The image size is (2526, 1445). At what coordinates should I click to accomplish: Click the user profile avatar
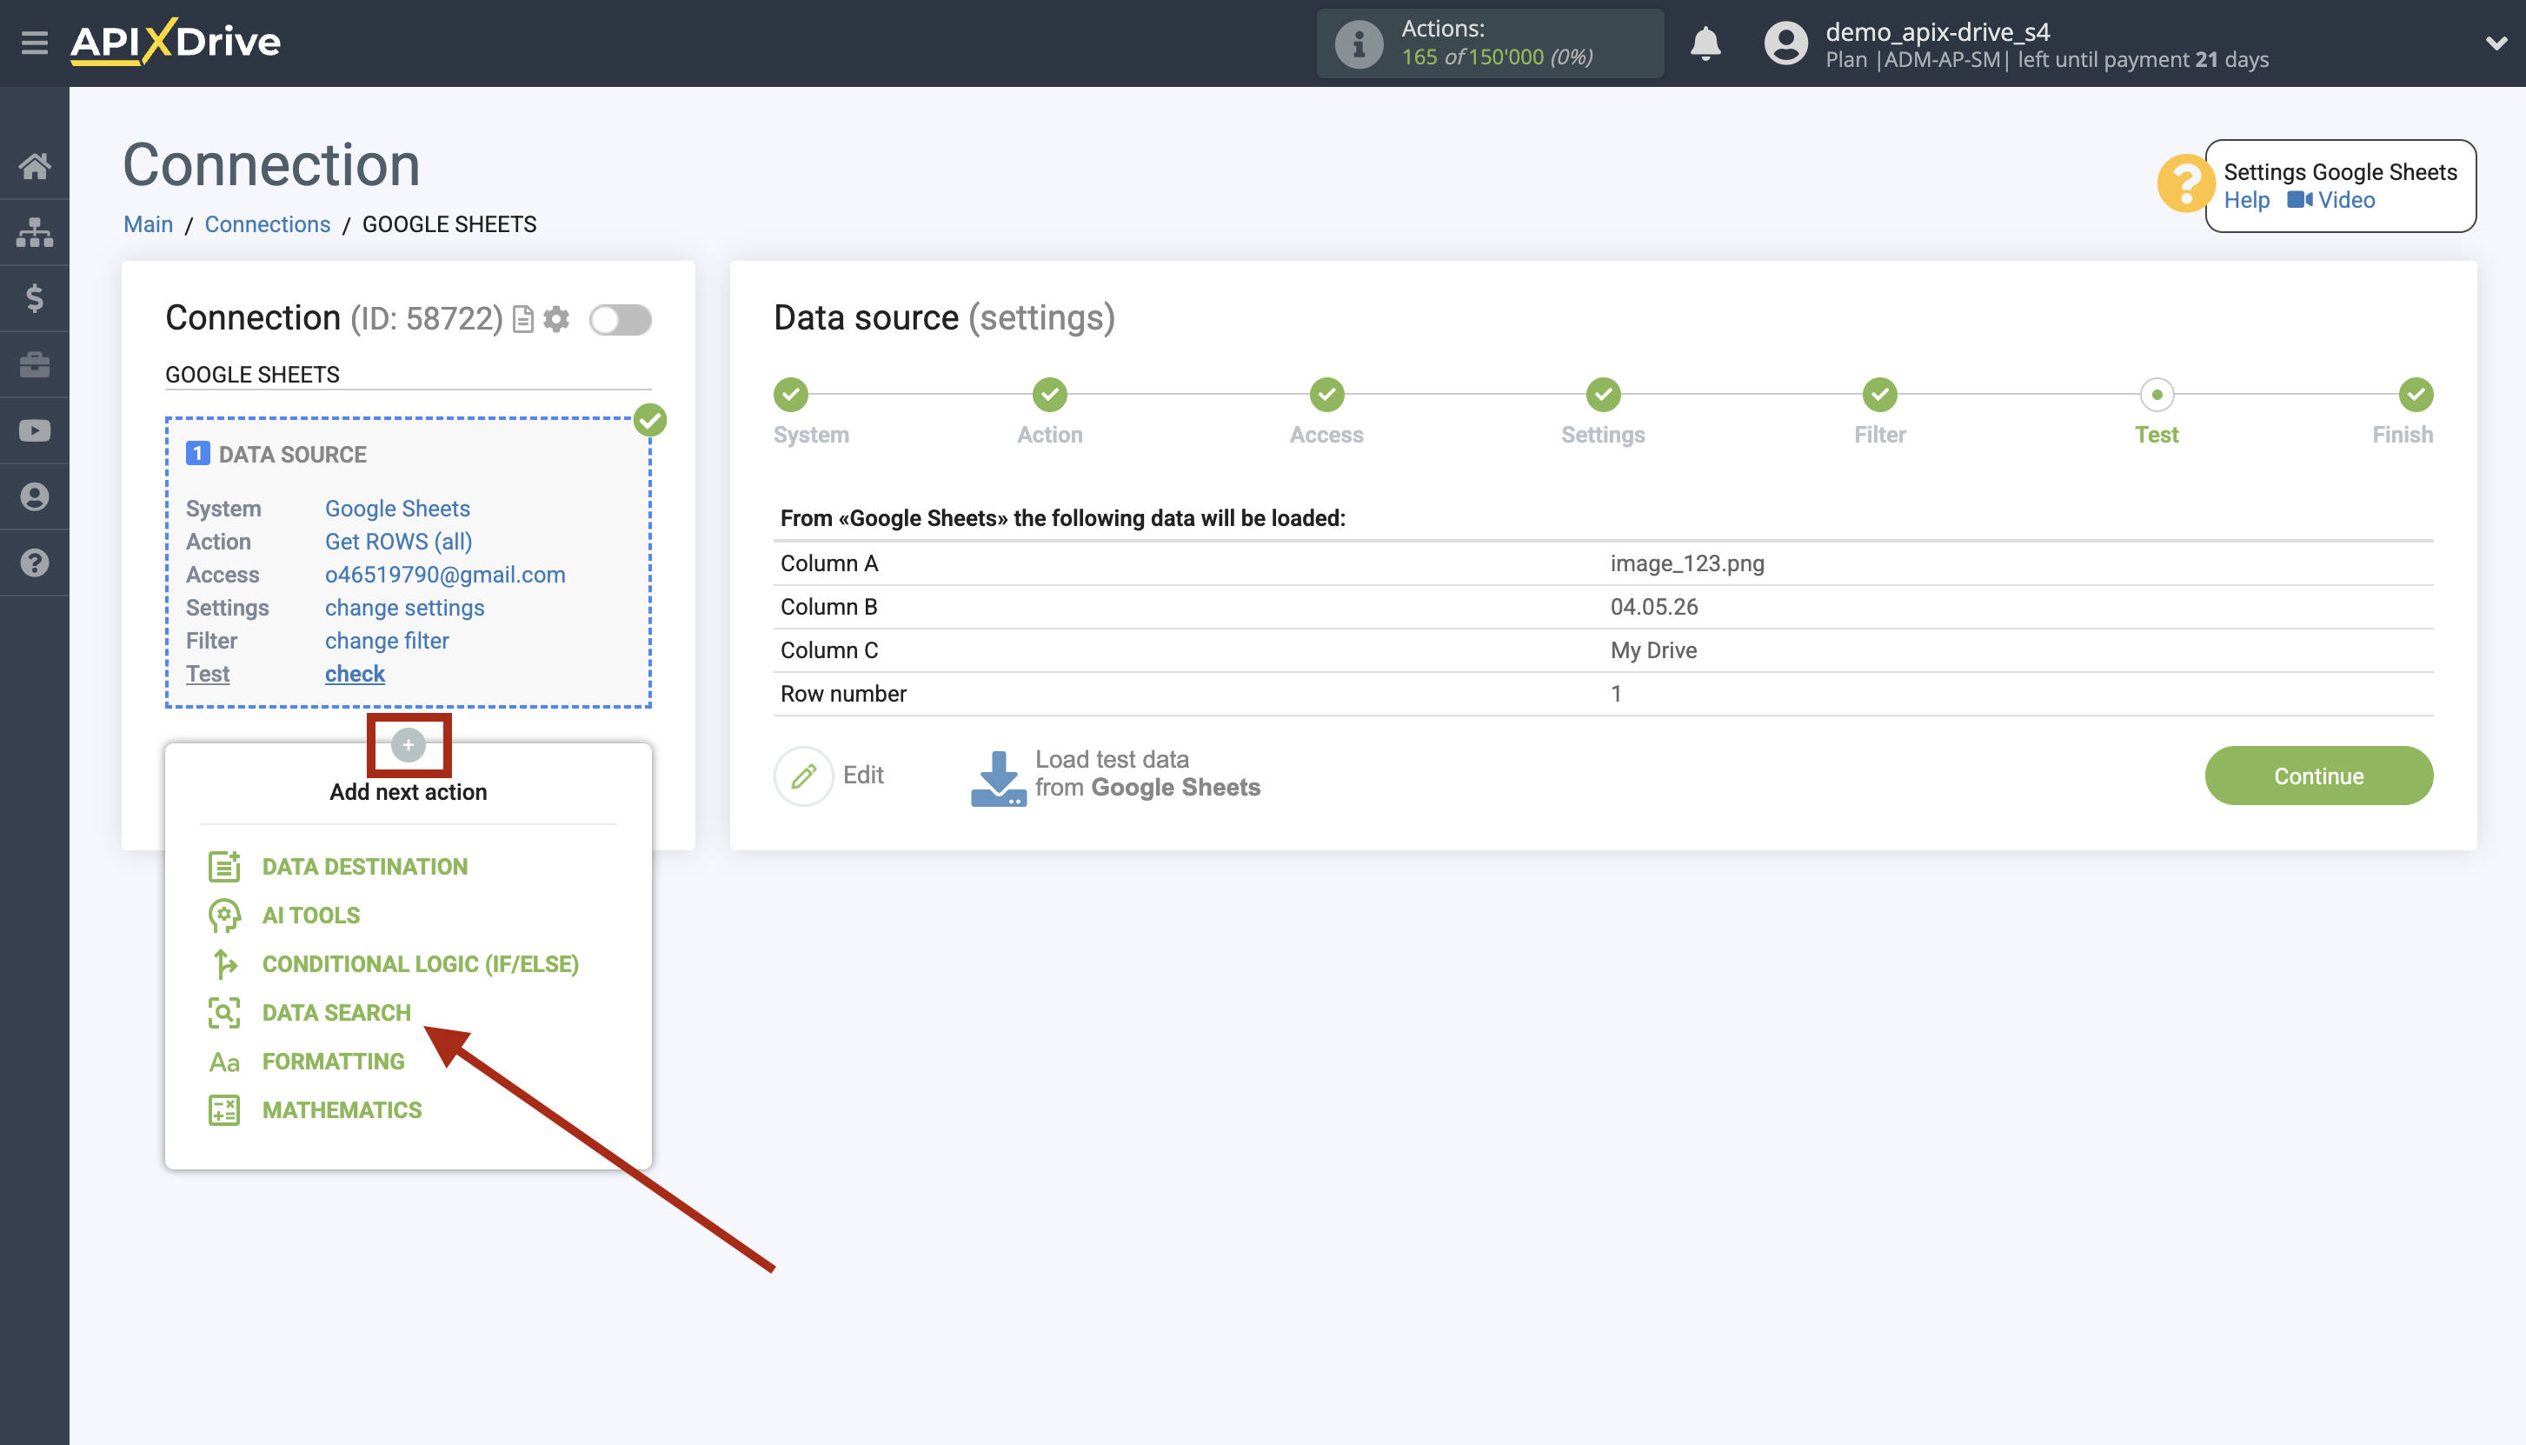coord(1786,43)
